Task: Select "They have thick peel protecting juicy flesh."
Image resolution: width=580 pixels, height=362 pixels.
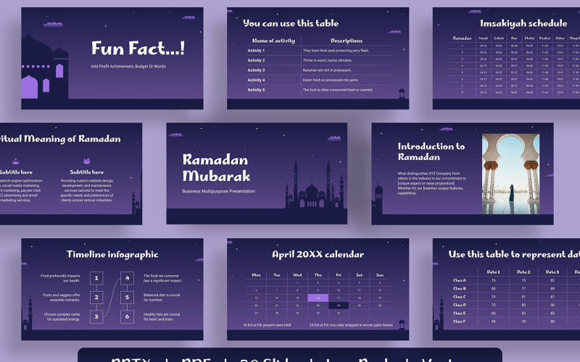Action: click(336, 51)
